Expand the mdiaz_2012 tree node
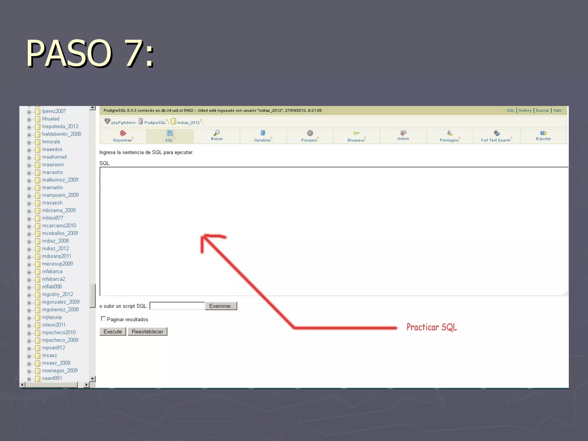Screen dimensions: 588x441 [x=29, y=249]
